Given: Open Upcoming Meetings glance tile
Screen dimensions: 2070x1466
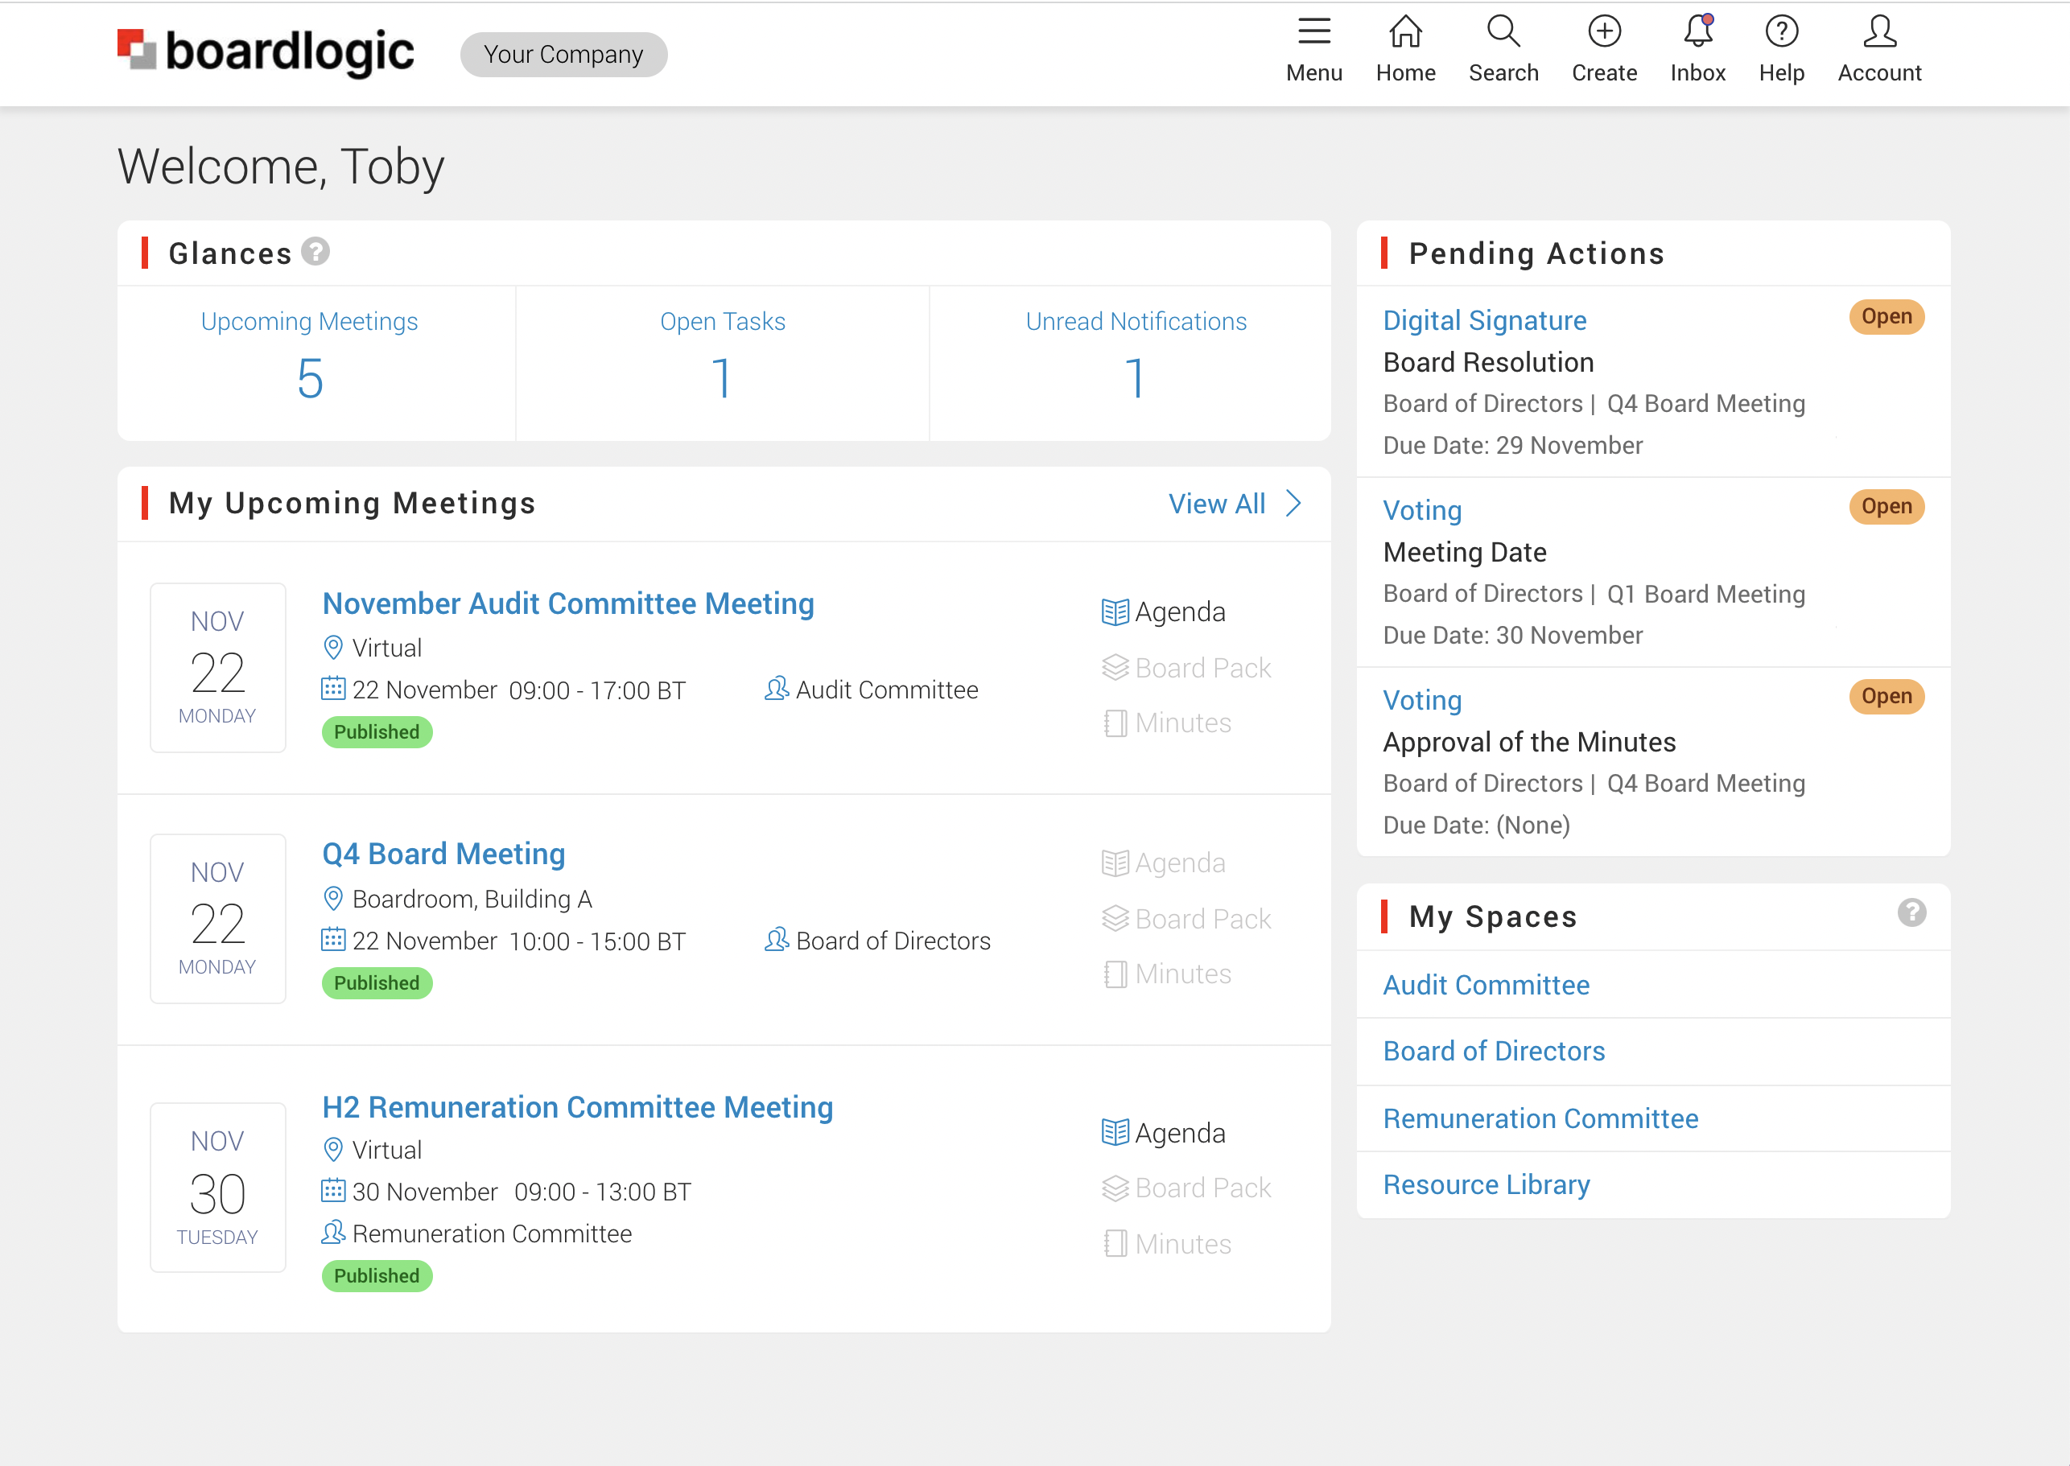Looking at the screenshot, I should 310,361.
